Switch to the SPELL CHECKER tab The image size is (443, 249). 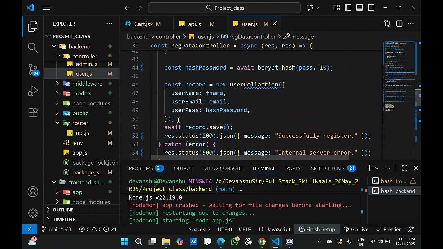(334, 168)
